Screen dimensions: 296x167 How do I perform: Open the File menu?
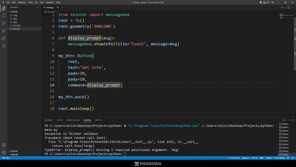pos(8,2)
